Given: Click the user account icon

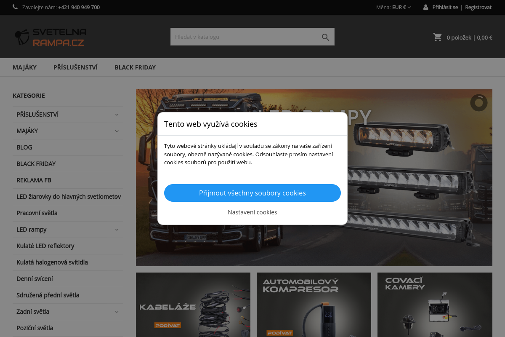Looking at the screenshot, I should pos(426,7).
